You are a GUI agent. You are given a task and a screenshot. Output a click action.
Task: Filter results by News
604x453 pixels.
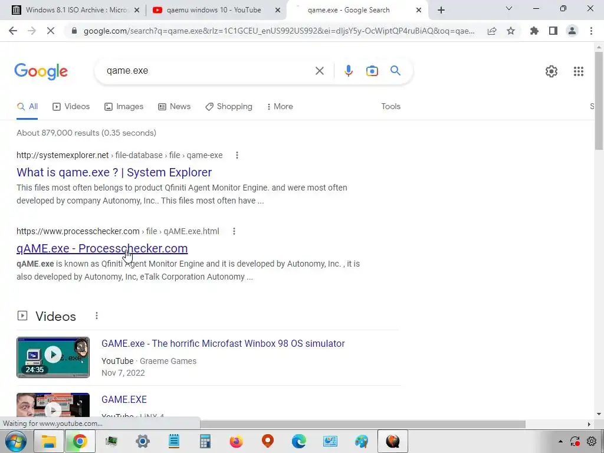[175, 107]
